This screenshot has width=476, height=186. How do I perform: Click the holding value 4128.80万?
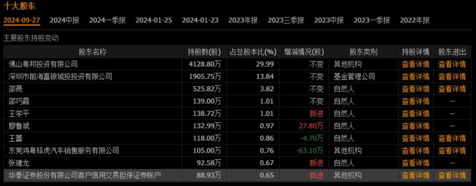click(205, 64)
